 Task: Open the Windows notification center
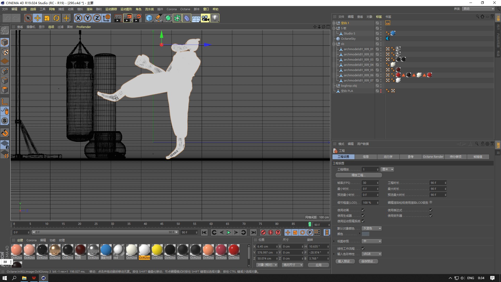click(x=492, y=278)
